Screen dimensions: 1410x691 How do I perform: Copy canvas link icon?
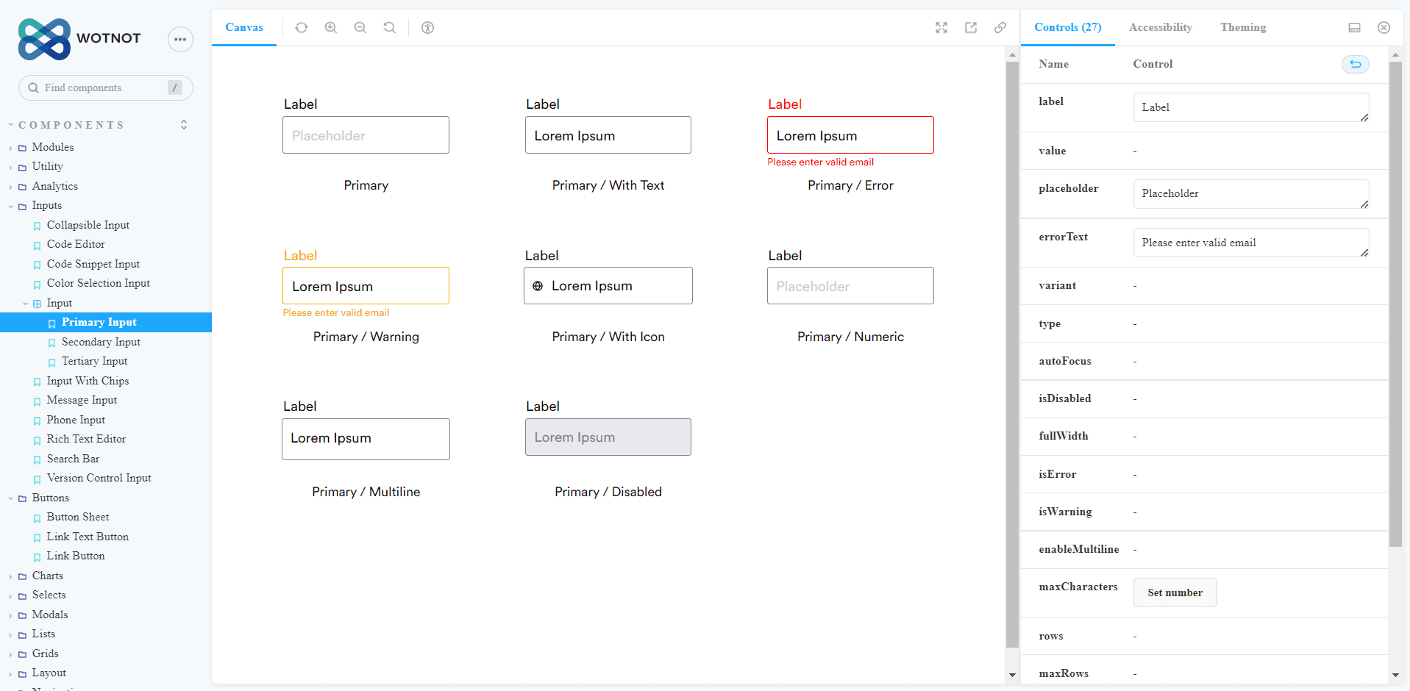coord(1000,27)
